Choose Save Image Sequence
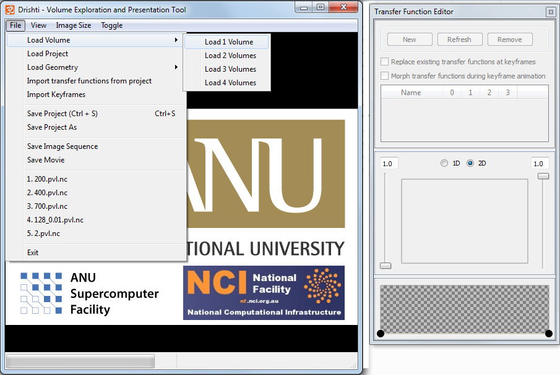The height and width of the screenshot is (375, 560). point(95,146)
